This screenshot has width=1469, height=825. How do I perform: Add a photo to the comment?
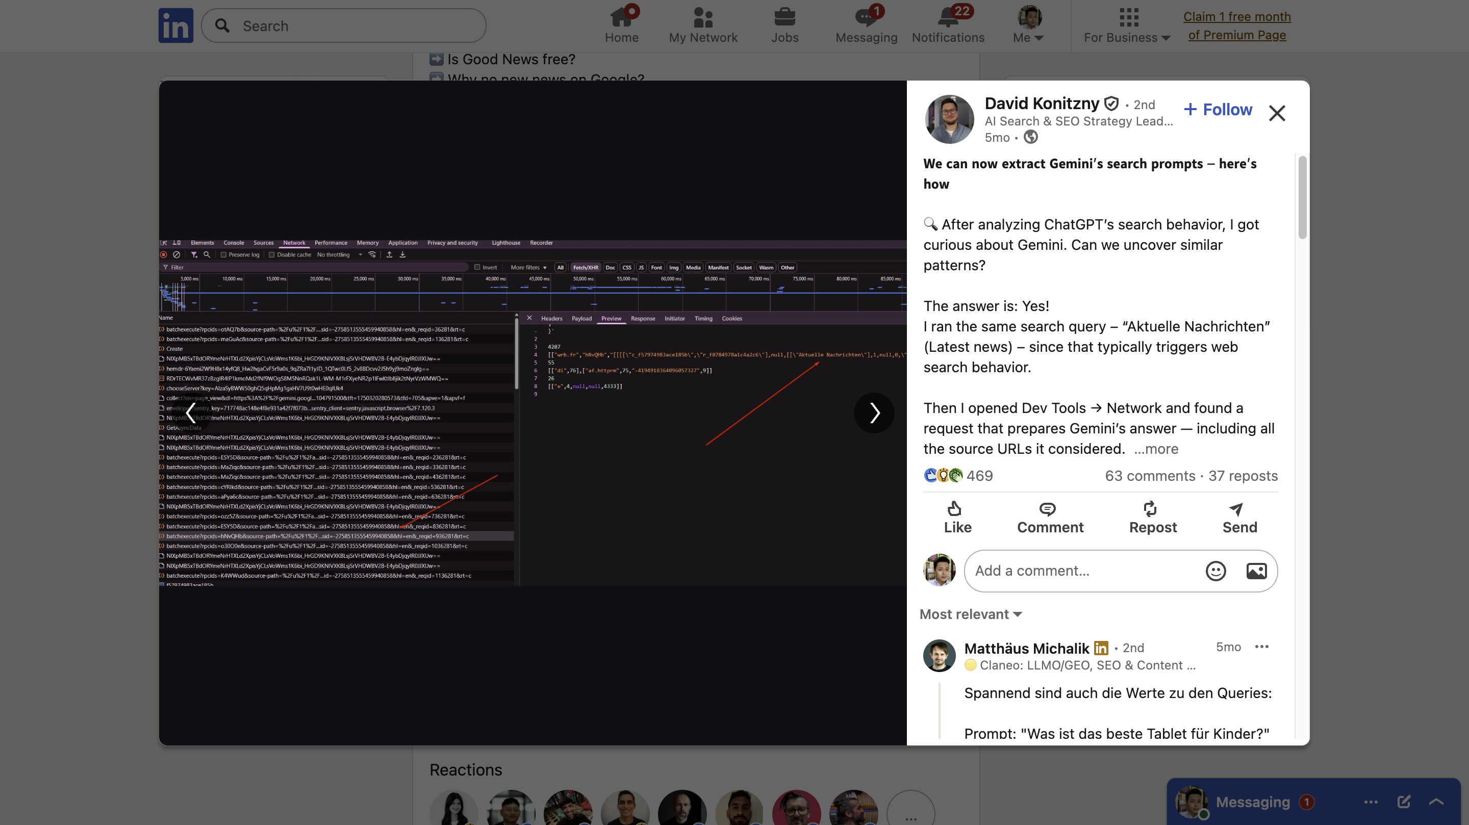click(1256, 571)
